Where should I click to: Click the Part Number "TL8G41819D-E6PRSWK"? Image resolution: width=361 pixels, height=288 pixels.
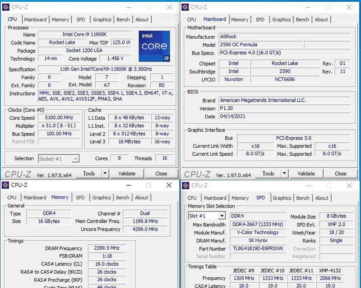258,248
